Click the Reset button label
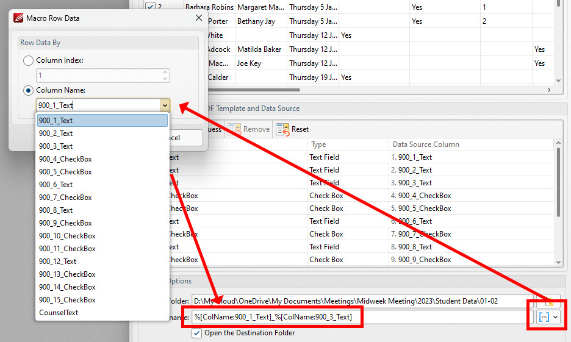Image resolution: width=571 pixels, height=342 pixels. coord(300,129)
